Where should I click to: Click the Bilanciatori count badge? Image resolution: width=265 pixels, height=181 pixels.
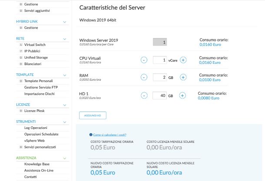[x=21, y=64]
